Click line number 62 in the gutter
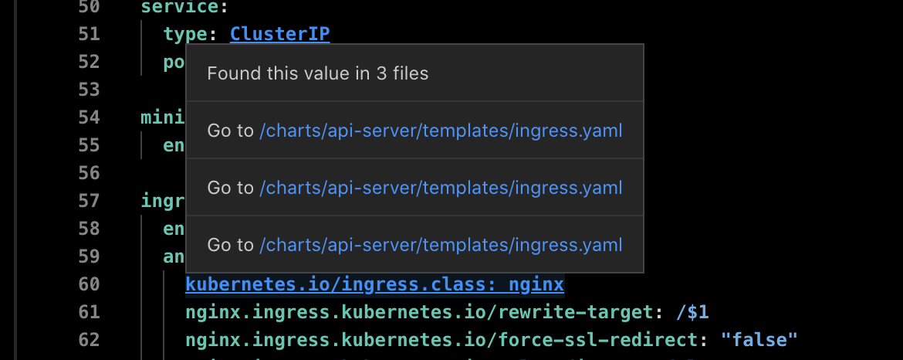This screenshot has width=903, height=360. tap(89, 340)
